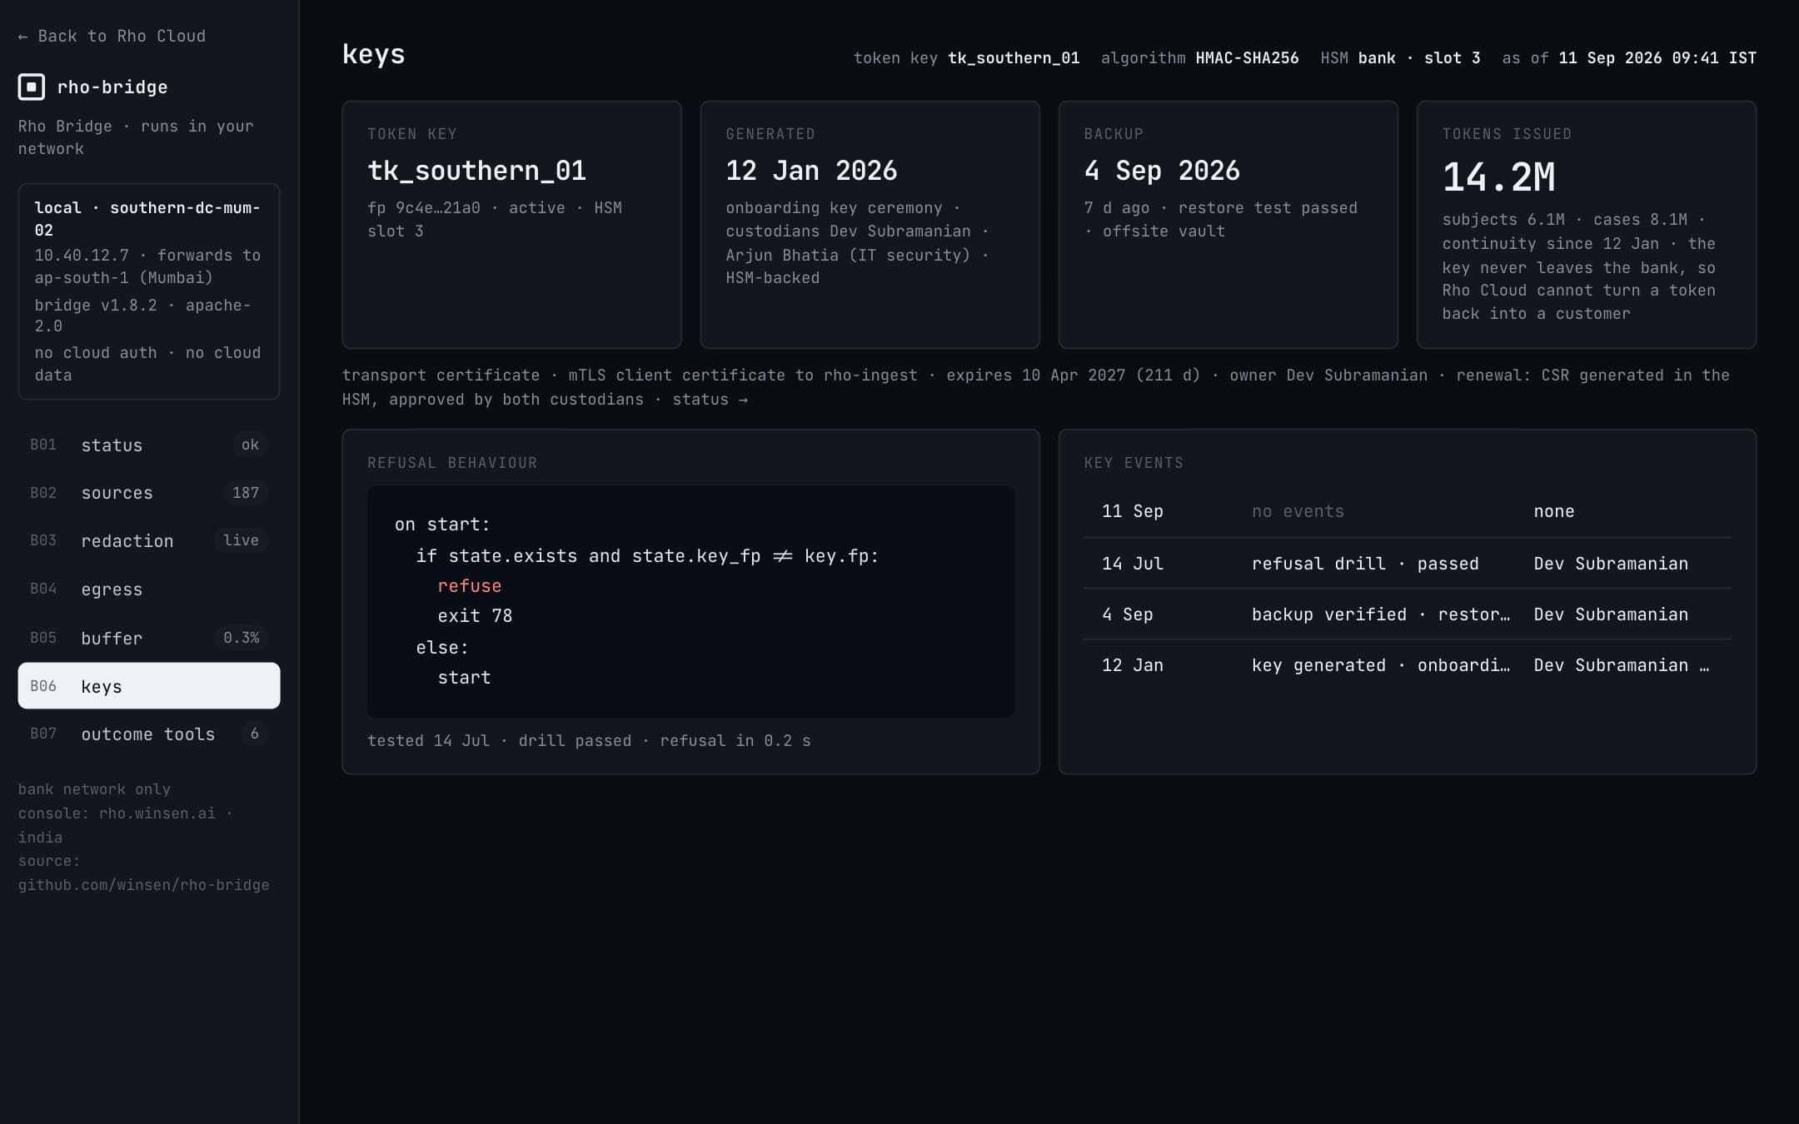Image resolution: width=1799 pixels, height=1124 pixels.
Task: Click the keys page title
Action: 374,54
